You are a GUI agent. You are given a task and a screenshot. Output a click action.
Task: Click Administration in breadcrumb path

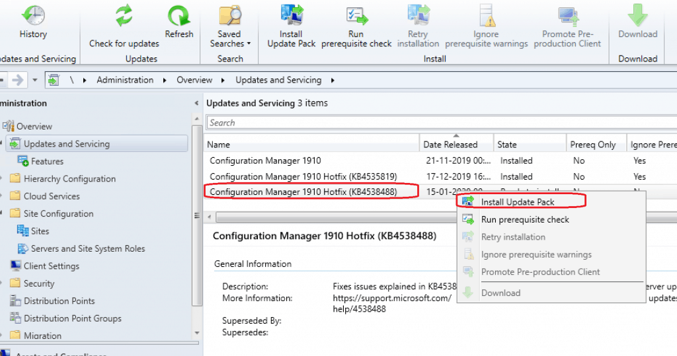[125, 80]
